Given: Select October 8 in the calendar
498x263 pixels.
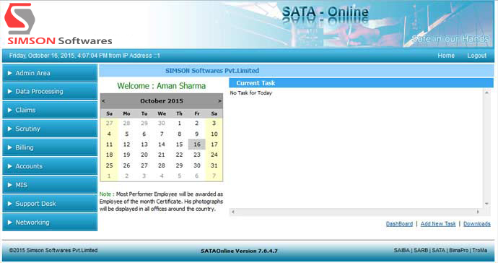Looking at the screenshot, I should (180, 134).
